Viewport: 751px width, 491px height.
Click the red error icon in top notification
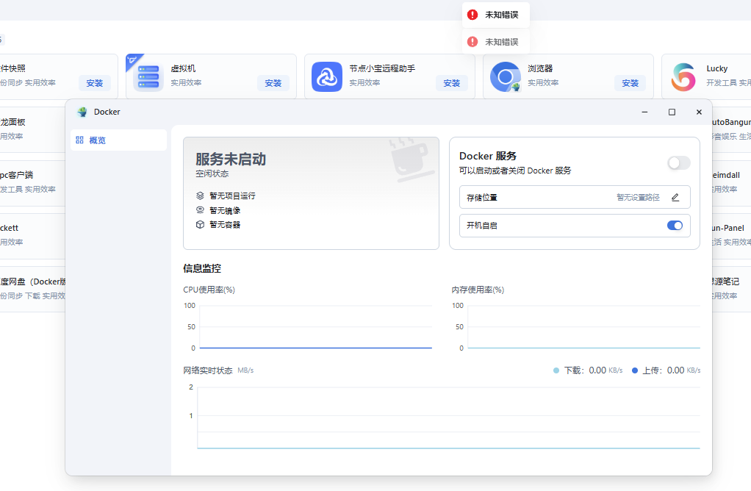click(x=472, y=15)
